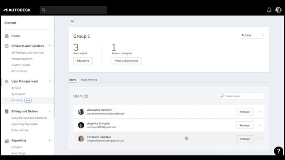Click the Home house icon

(7, 36)
